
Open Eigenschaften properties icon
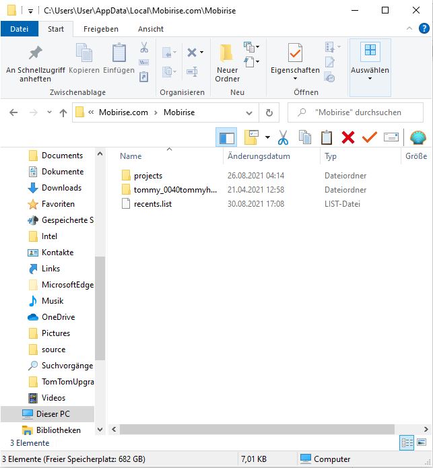click(295, 54)
